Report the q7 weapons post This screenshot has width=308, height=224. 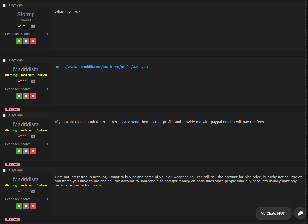coord(13,220)
